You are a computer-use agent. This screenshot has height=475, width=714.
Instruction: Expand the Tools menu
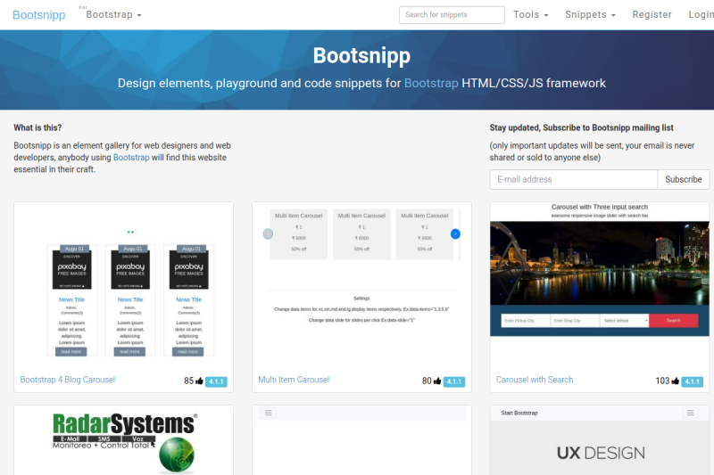530,14
